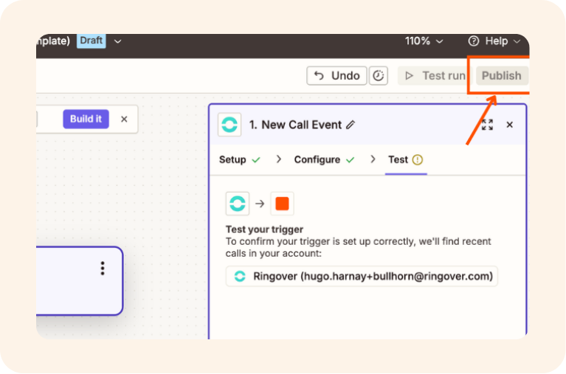Expand the Draft status dropdown chevron
The height and width of the screenshot is (374, 566).
tap(117, 41)
